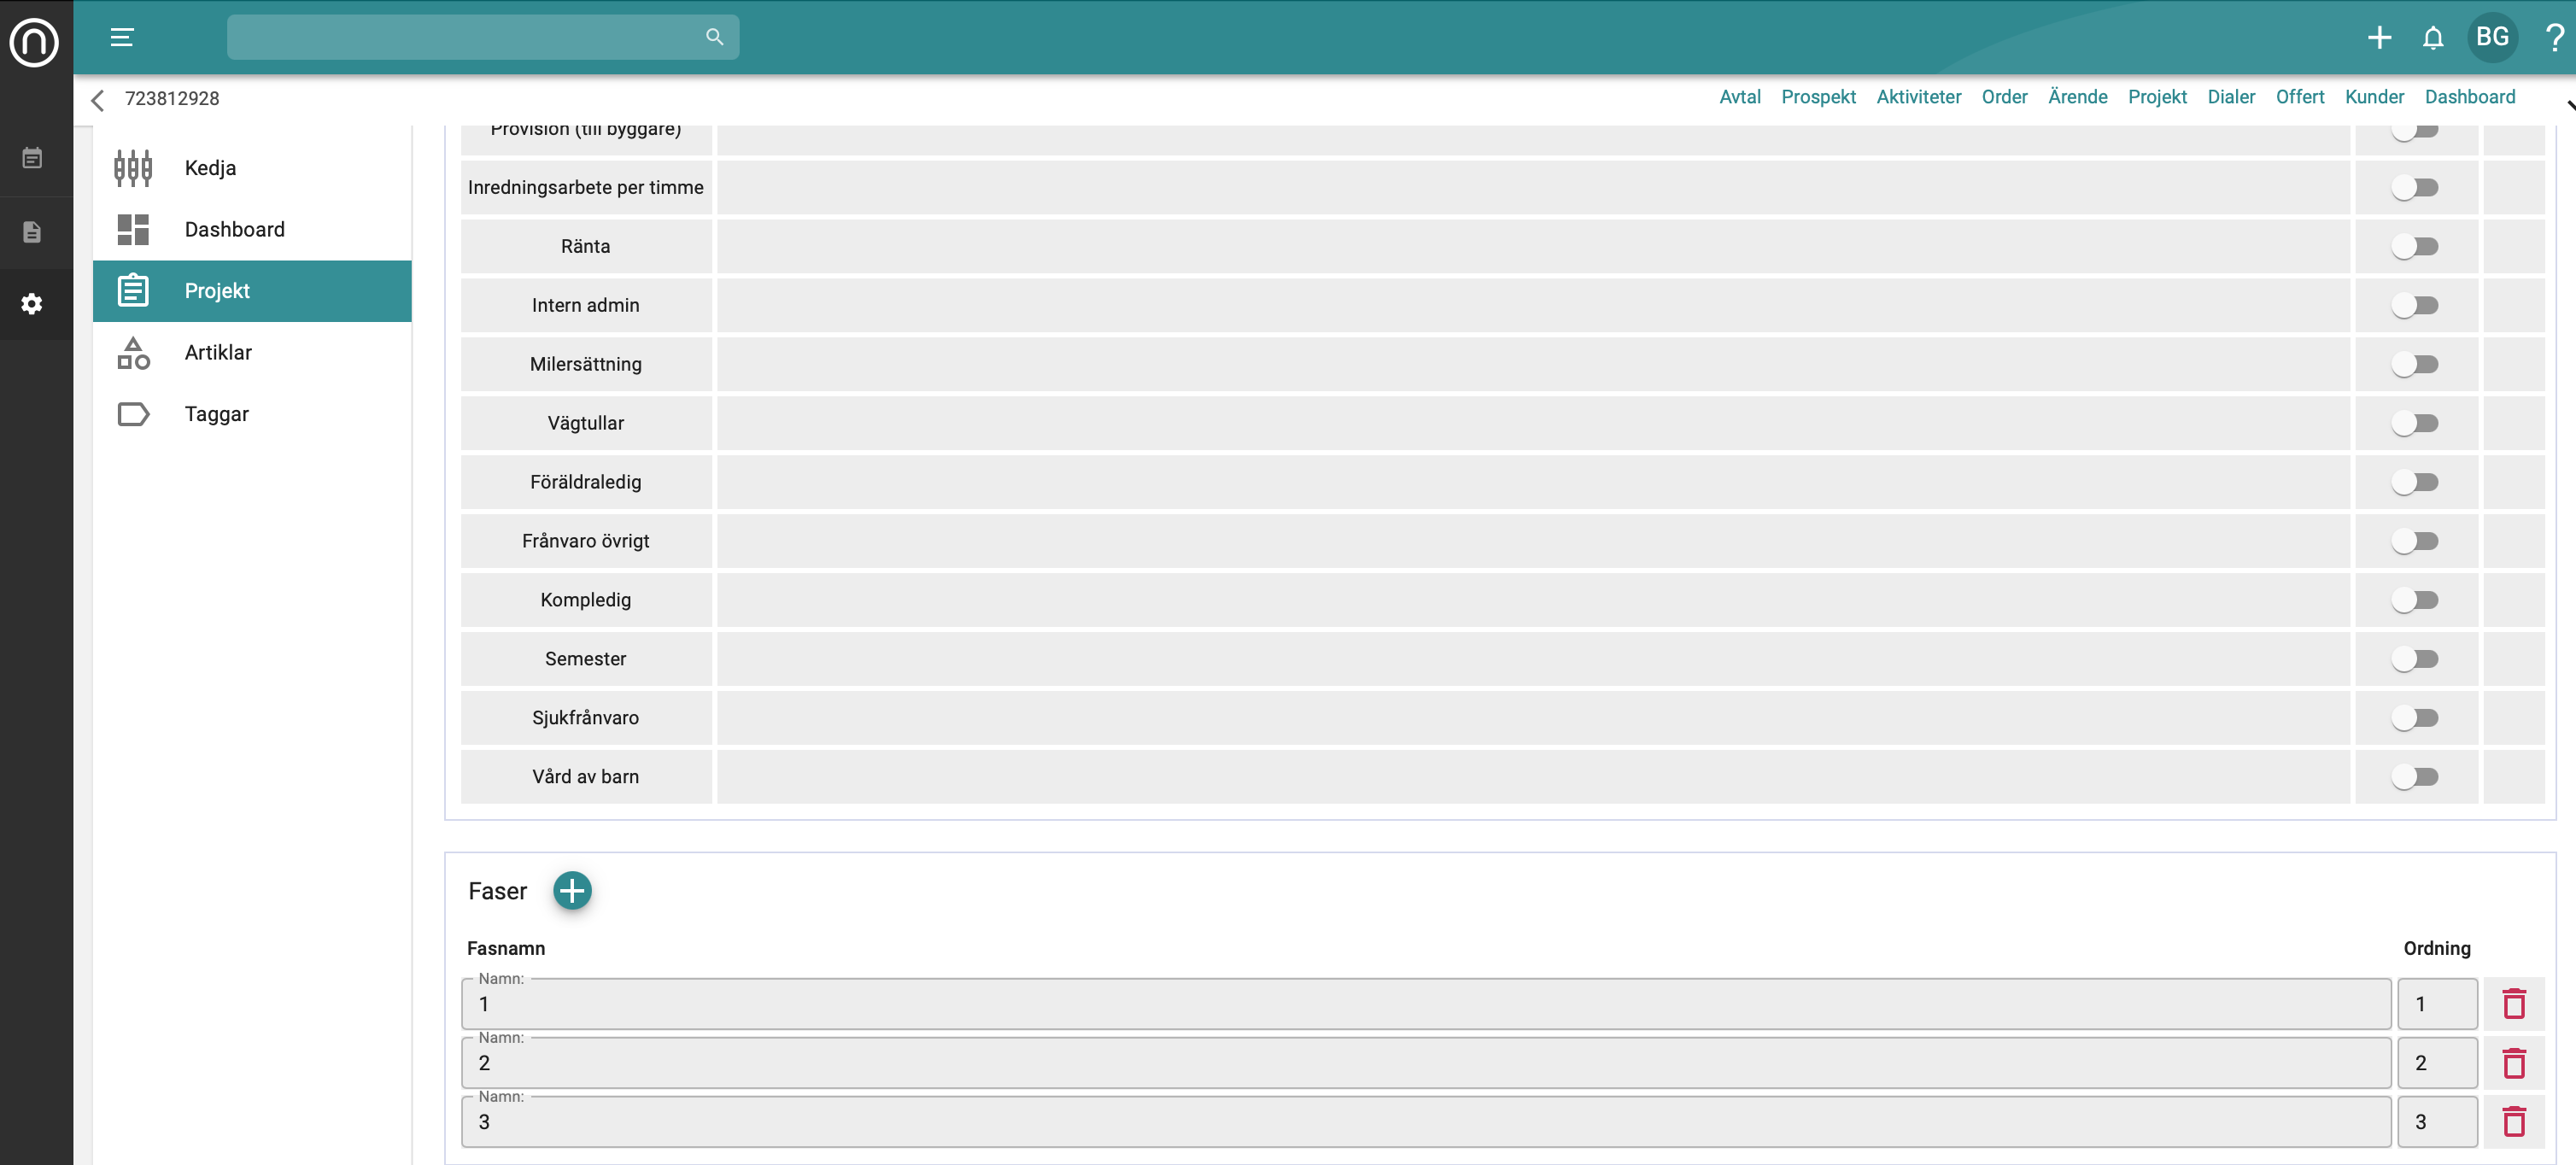This screenshot has height=1165, width=2576.
Task: Toggle the Semester switch
Action: click(x=2415, y=659)
